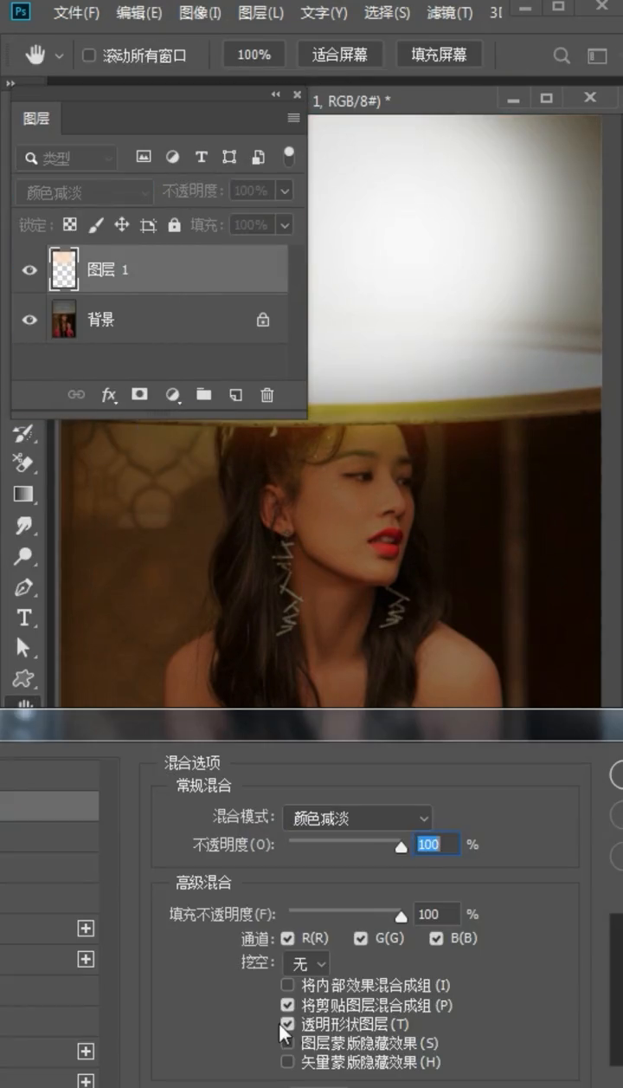This screenshot has width=623, height=1088.
Task: Add a layer mask from panel footer
Action: [139, 395]
